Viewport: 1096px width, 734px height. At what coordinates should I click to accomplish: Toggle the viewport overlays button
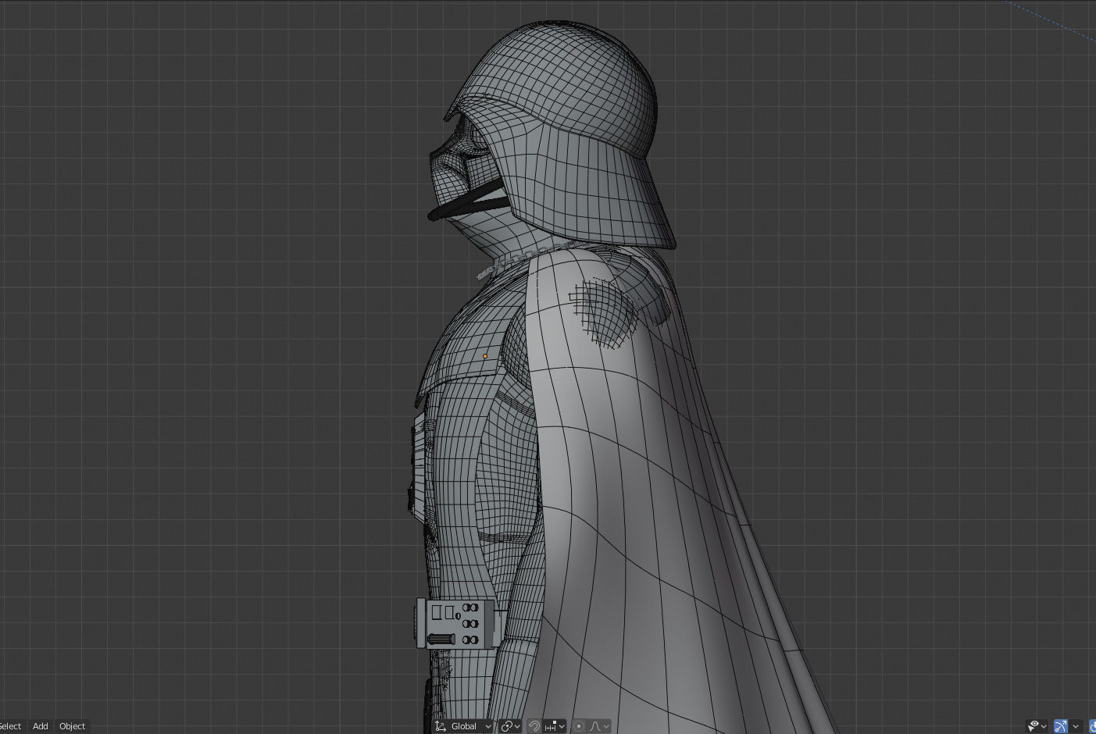1092,726
